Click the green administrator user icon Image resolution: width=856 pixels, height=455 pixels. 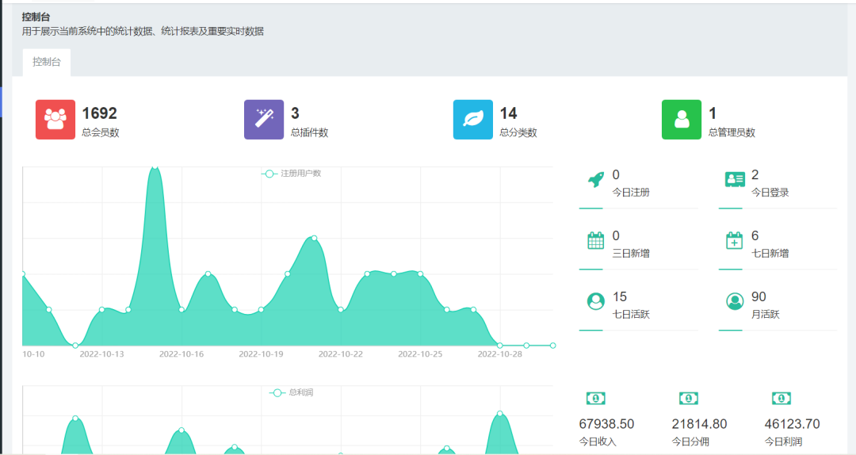point(682,120)
